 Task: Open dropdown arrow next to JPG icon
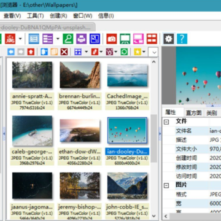tap(20, 39)
